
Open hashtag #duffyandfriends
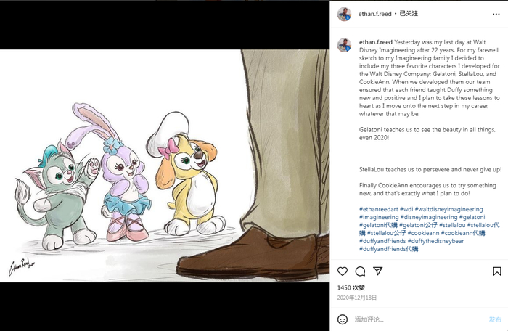click(382, 241)
